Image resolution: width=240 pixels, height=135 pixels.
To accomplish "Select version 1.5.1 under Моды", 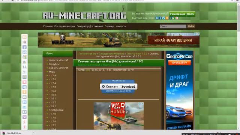I will coord(52,106).
